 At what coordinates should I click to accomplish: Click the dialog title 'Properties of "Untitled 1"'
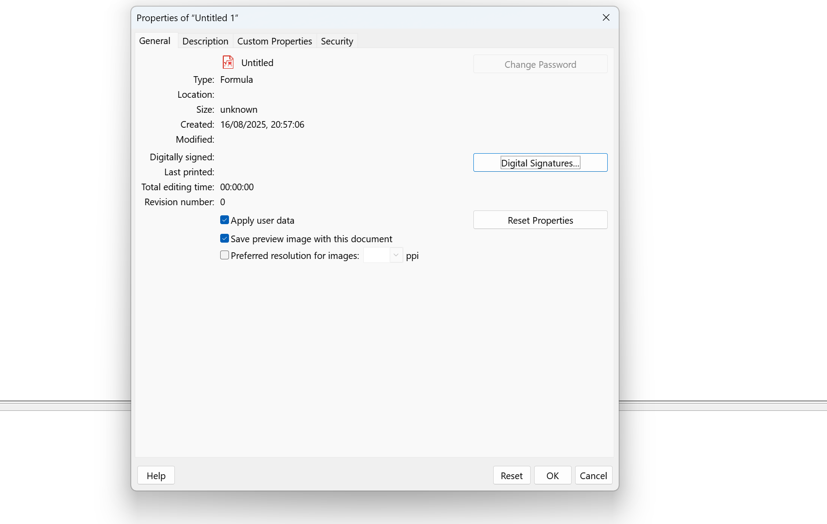point(187,18)
